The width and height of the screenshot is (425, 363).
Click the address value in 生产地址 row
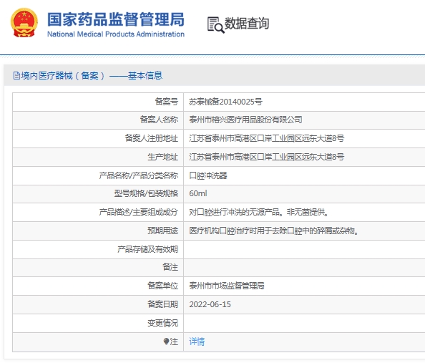tap(266, 157)
